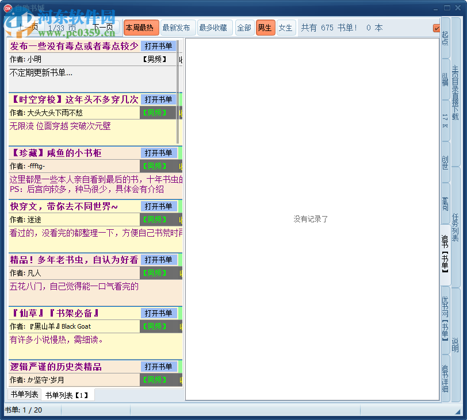Click description 五花八门,自己觉得能一口气看完的
This screenshot has height=420, width=467.
pos(74,286)
